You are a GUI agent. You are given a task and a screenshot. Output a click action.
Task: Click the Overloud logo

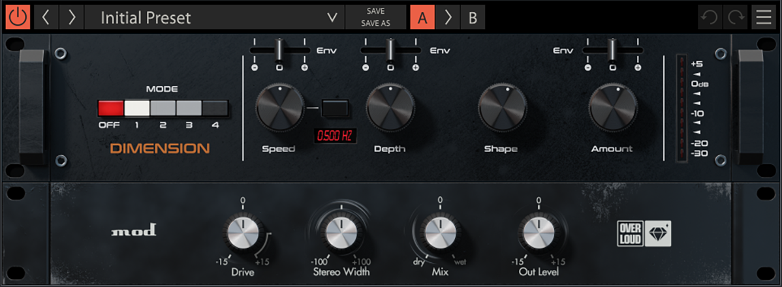(x=645, y=234)
